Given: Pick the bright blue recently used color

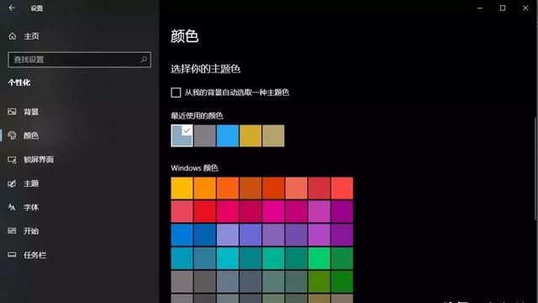Looking at the screenshot, I should pyautogui.click(x=228, y=136).
